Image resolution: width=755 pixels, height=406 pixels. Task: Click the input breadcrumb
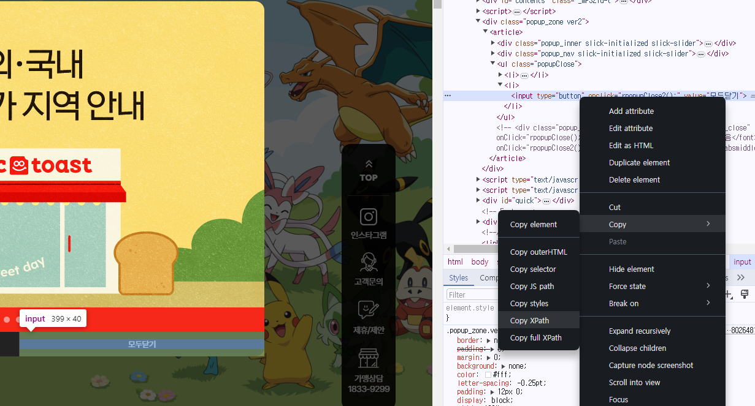(742, 261)
